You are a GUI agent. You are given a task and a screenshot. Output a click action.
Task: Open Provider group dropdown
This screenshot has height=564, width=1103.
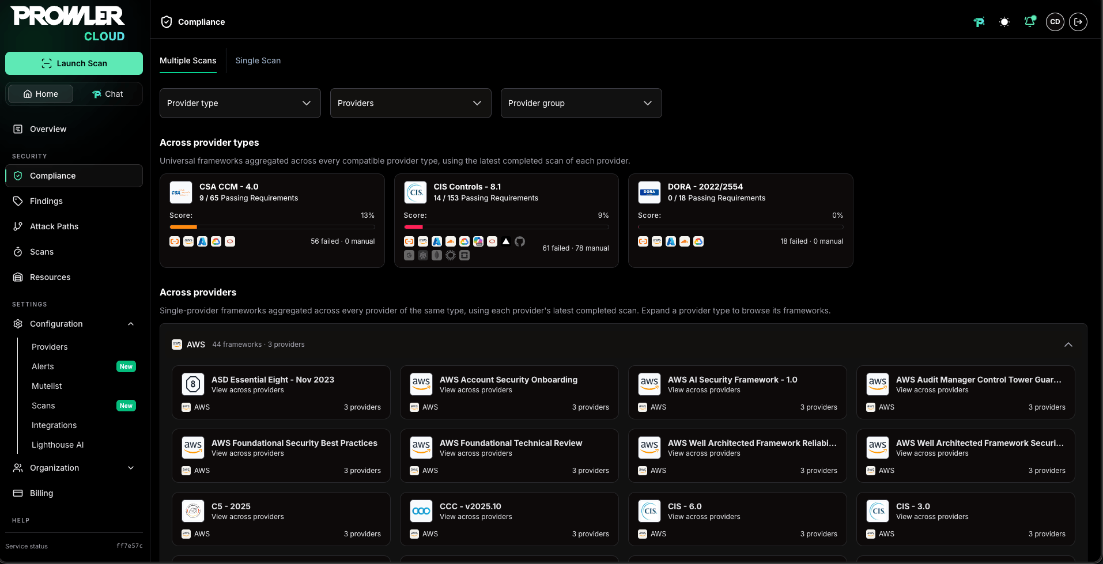[x=581, y=103]
